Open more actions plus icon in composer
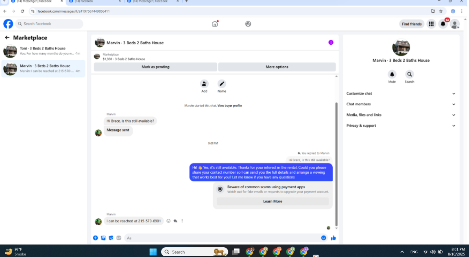Screen dimensions: 469x257 96,238
